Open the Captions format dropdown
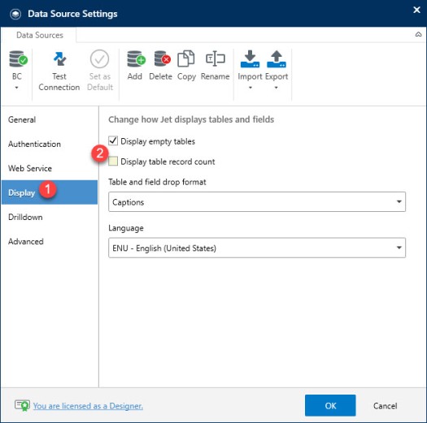 pyautogui.click(x=257, y=201)
